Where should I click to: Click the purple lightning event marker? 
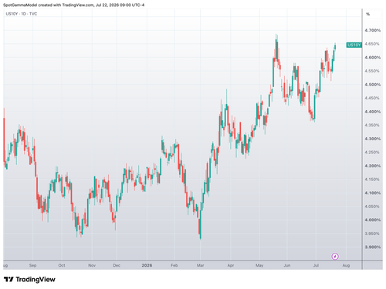335,256
